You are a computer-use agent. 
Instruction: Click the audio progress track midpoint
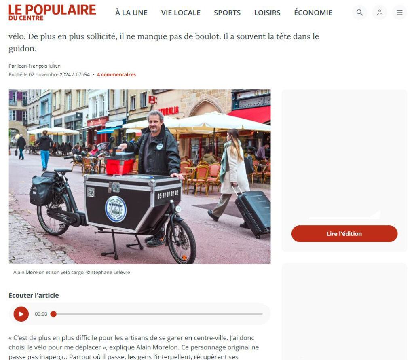point(158,314)
